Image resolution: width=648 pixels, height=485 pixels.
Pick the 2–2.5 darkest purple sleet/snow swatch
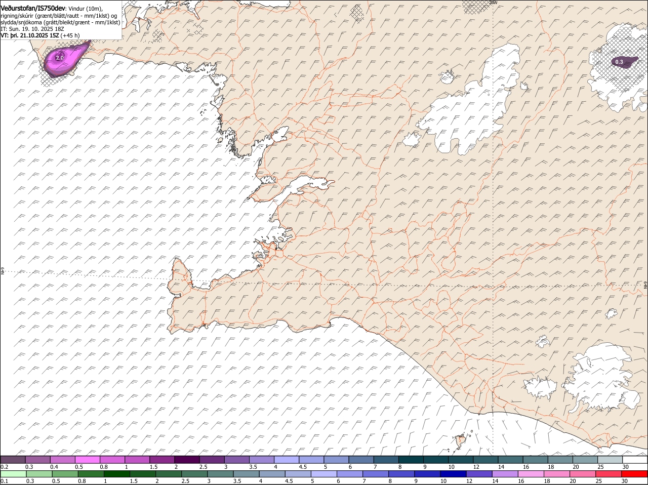187,459
